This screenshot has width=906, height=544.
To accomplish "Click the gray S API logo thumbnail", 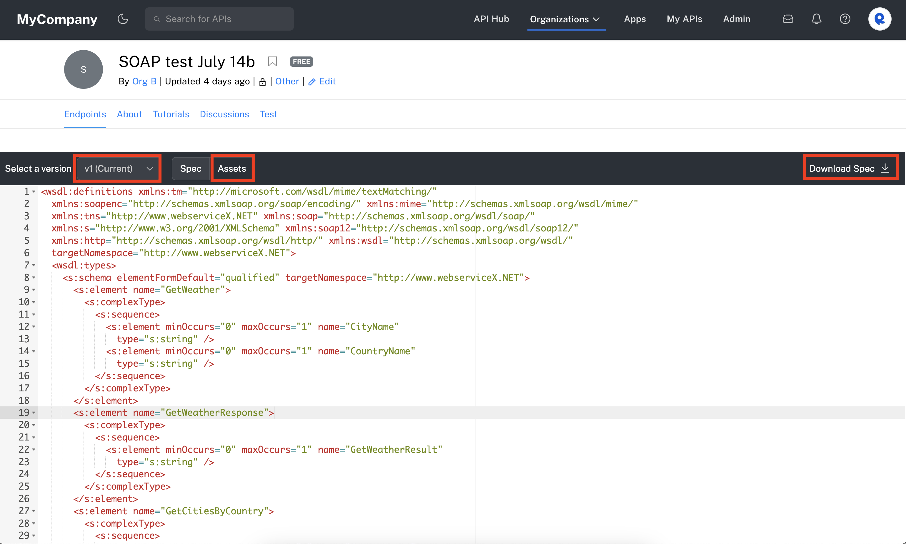I will [84, 69].
